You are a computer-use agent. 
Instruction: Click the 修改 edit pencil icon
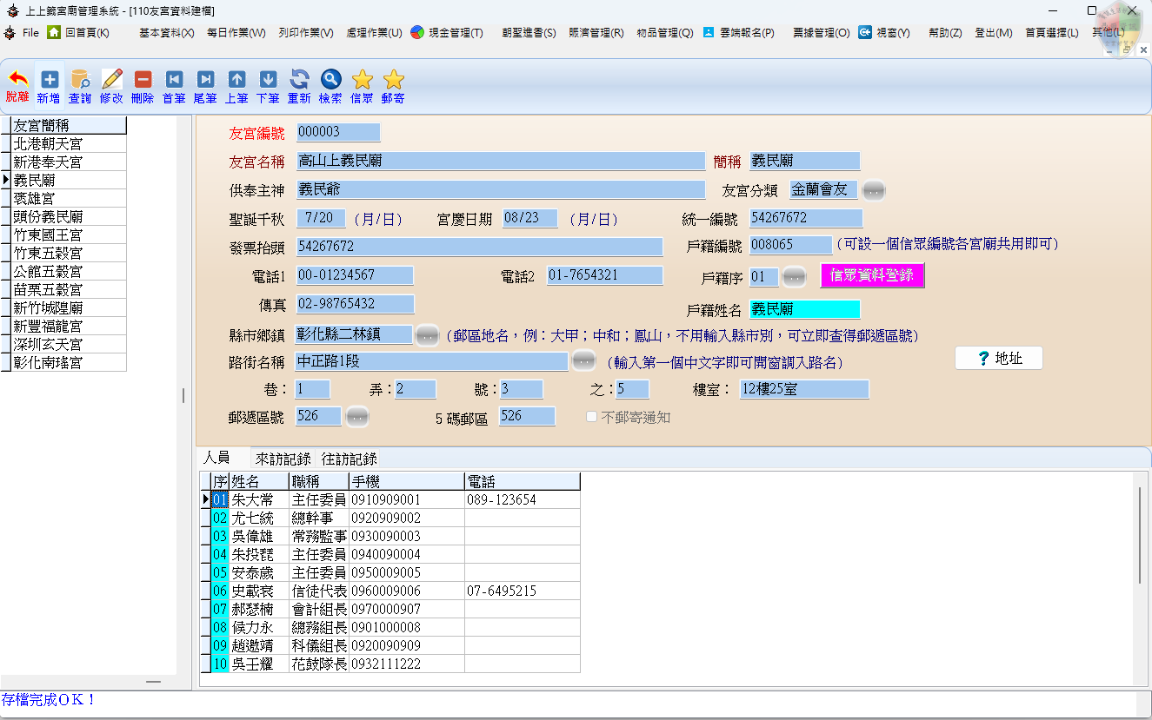pyautogui.click(x=111, y=87)
